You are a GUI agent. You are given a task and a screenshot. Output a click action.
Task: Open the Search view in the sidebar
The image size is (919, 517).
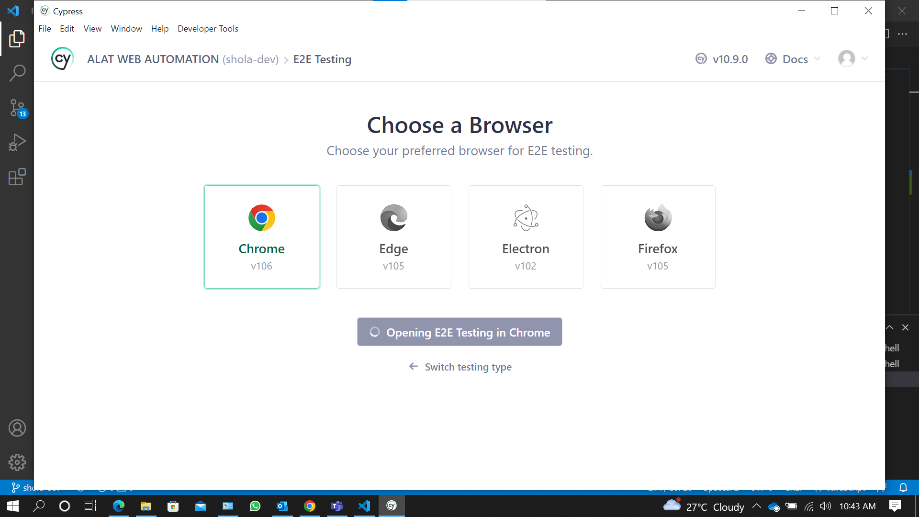point(17,73)
